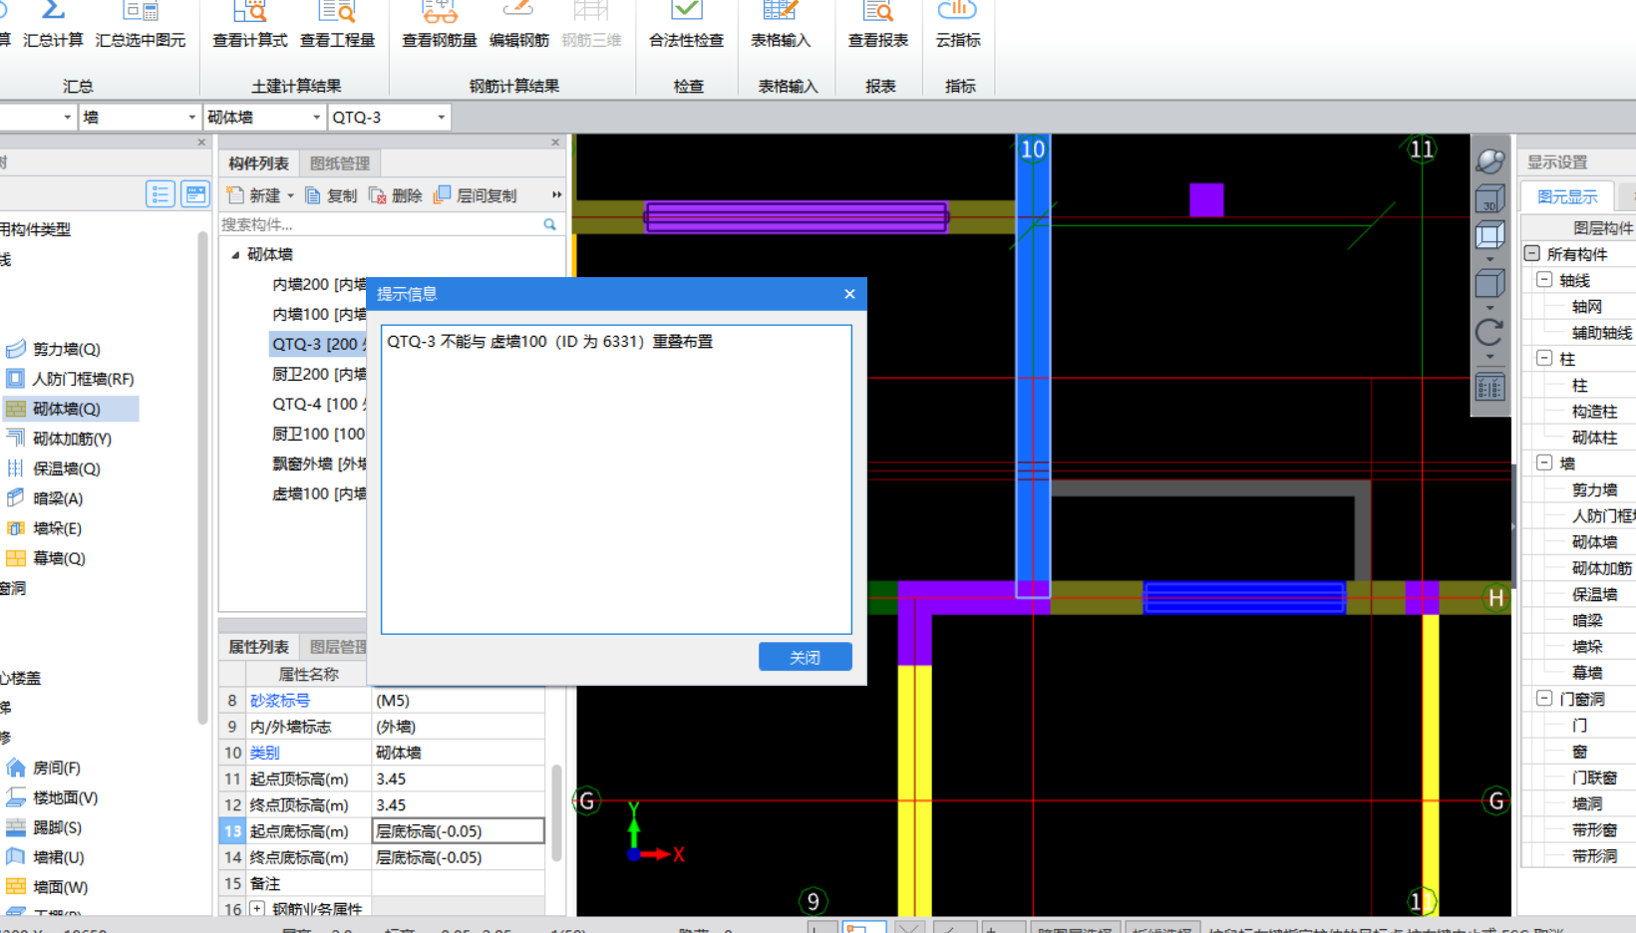Open 查看工程量 tool

click(x=337, y=25)
